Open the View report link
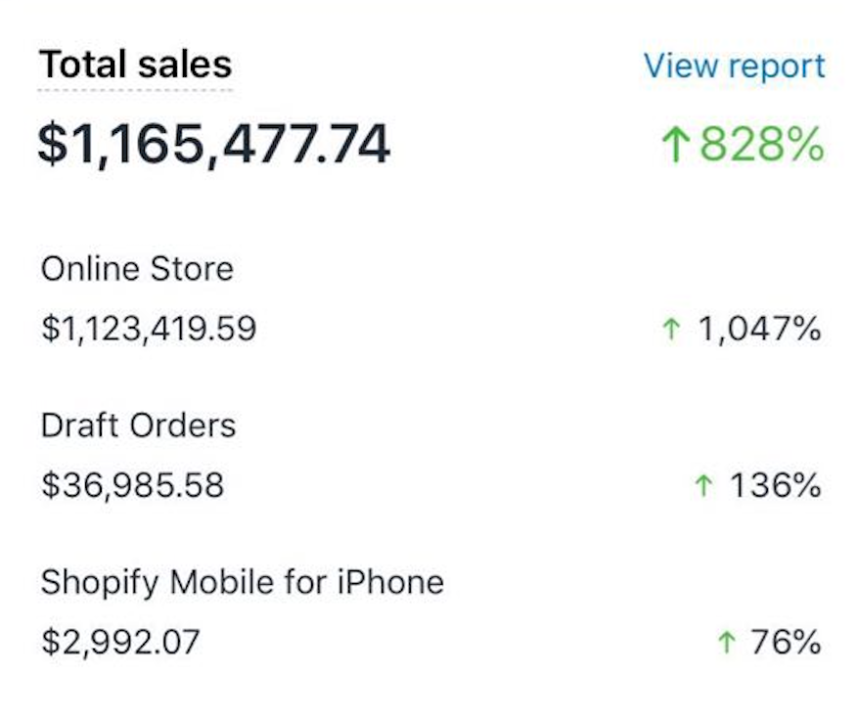Viewport: 857px width, 716px height. coord(734,67)
